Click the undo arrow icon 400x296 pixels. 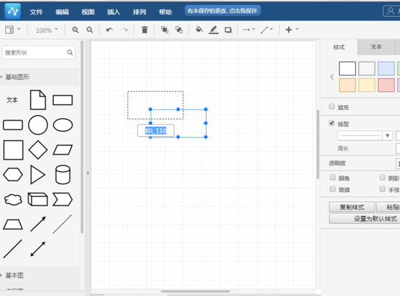click(x=109, y=30)
